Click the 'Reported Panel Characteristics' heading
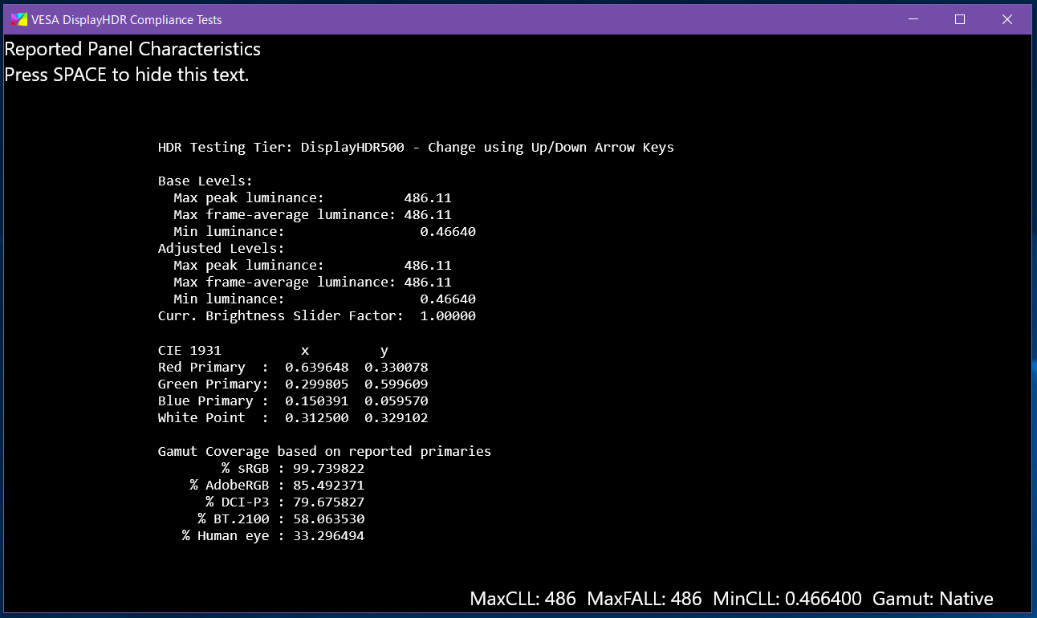The width and height of the screenshot is (1037, 618). coord(132,49)
